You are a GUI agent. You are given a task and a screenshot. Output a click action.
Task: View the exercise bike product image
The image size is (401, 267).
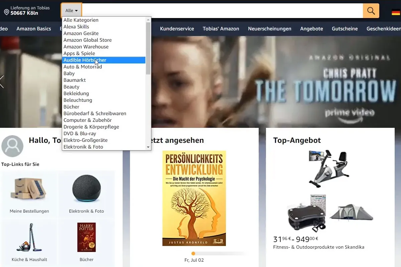coord(328,169)
